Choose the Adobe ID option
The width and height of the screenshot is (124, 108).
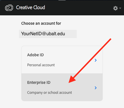(x=62, y=60)
